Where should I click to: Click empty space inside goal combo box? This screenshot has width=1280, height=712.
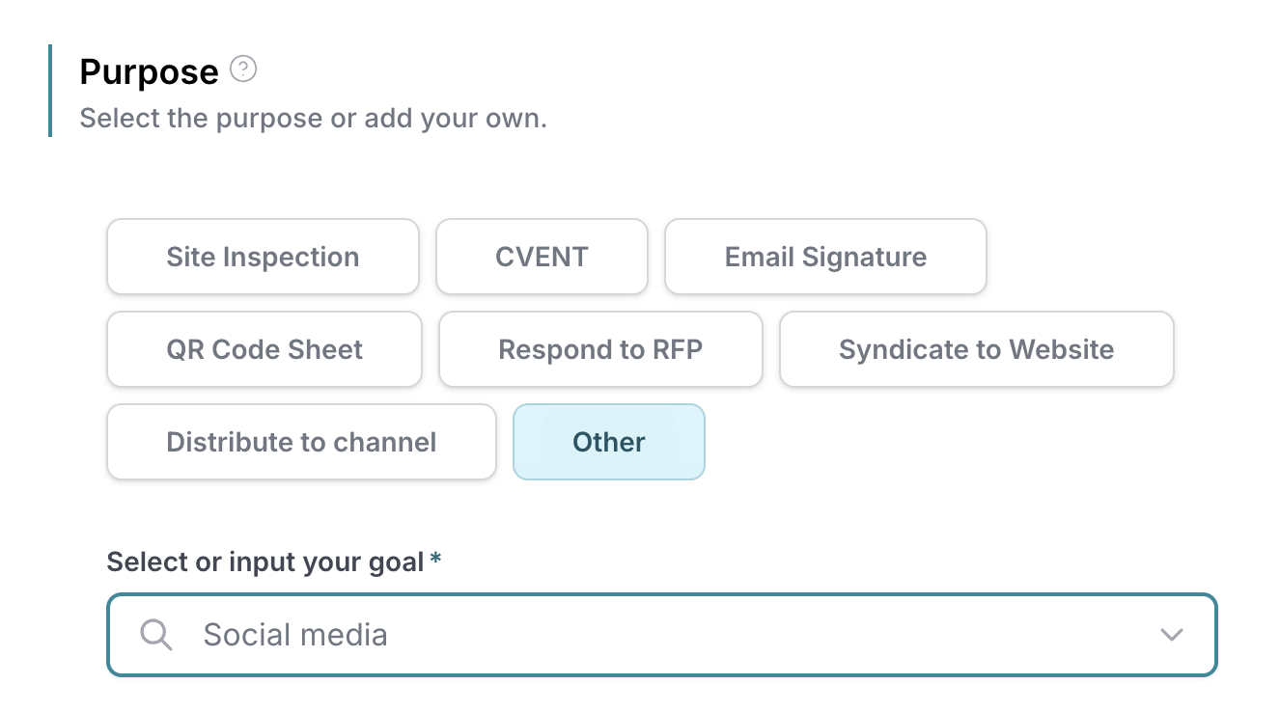(772, 635)
